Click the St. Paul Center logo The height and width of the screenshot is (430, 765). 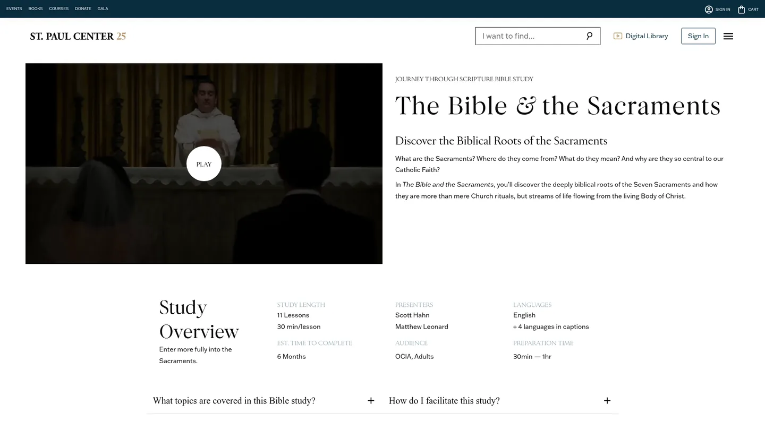click(x=78, y=36)
